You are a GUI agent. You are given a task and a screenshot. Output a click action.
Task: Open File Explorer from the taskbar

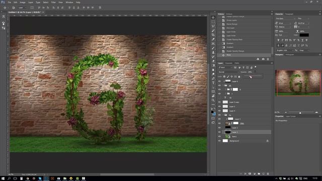point(65,178)
